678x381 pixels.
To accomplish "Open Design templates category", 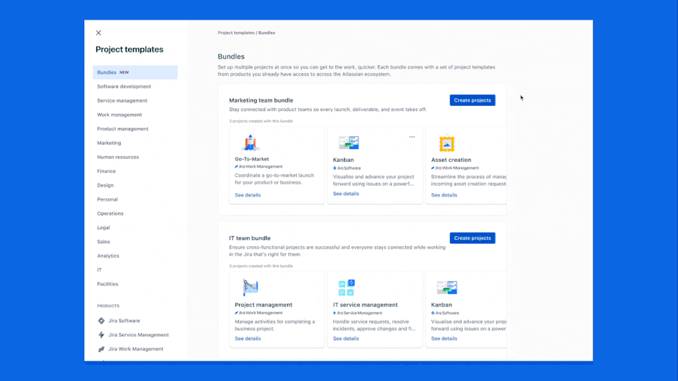I will (x=105, y=185).
